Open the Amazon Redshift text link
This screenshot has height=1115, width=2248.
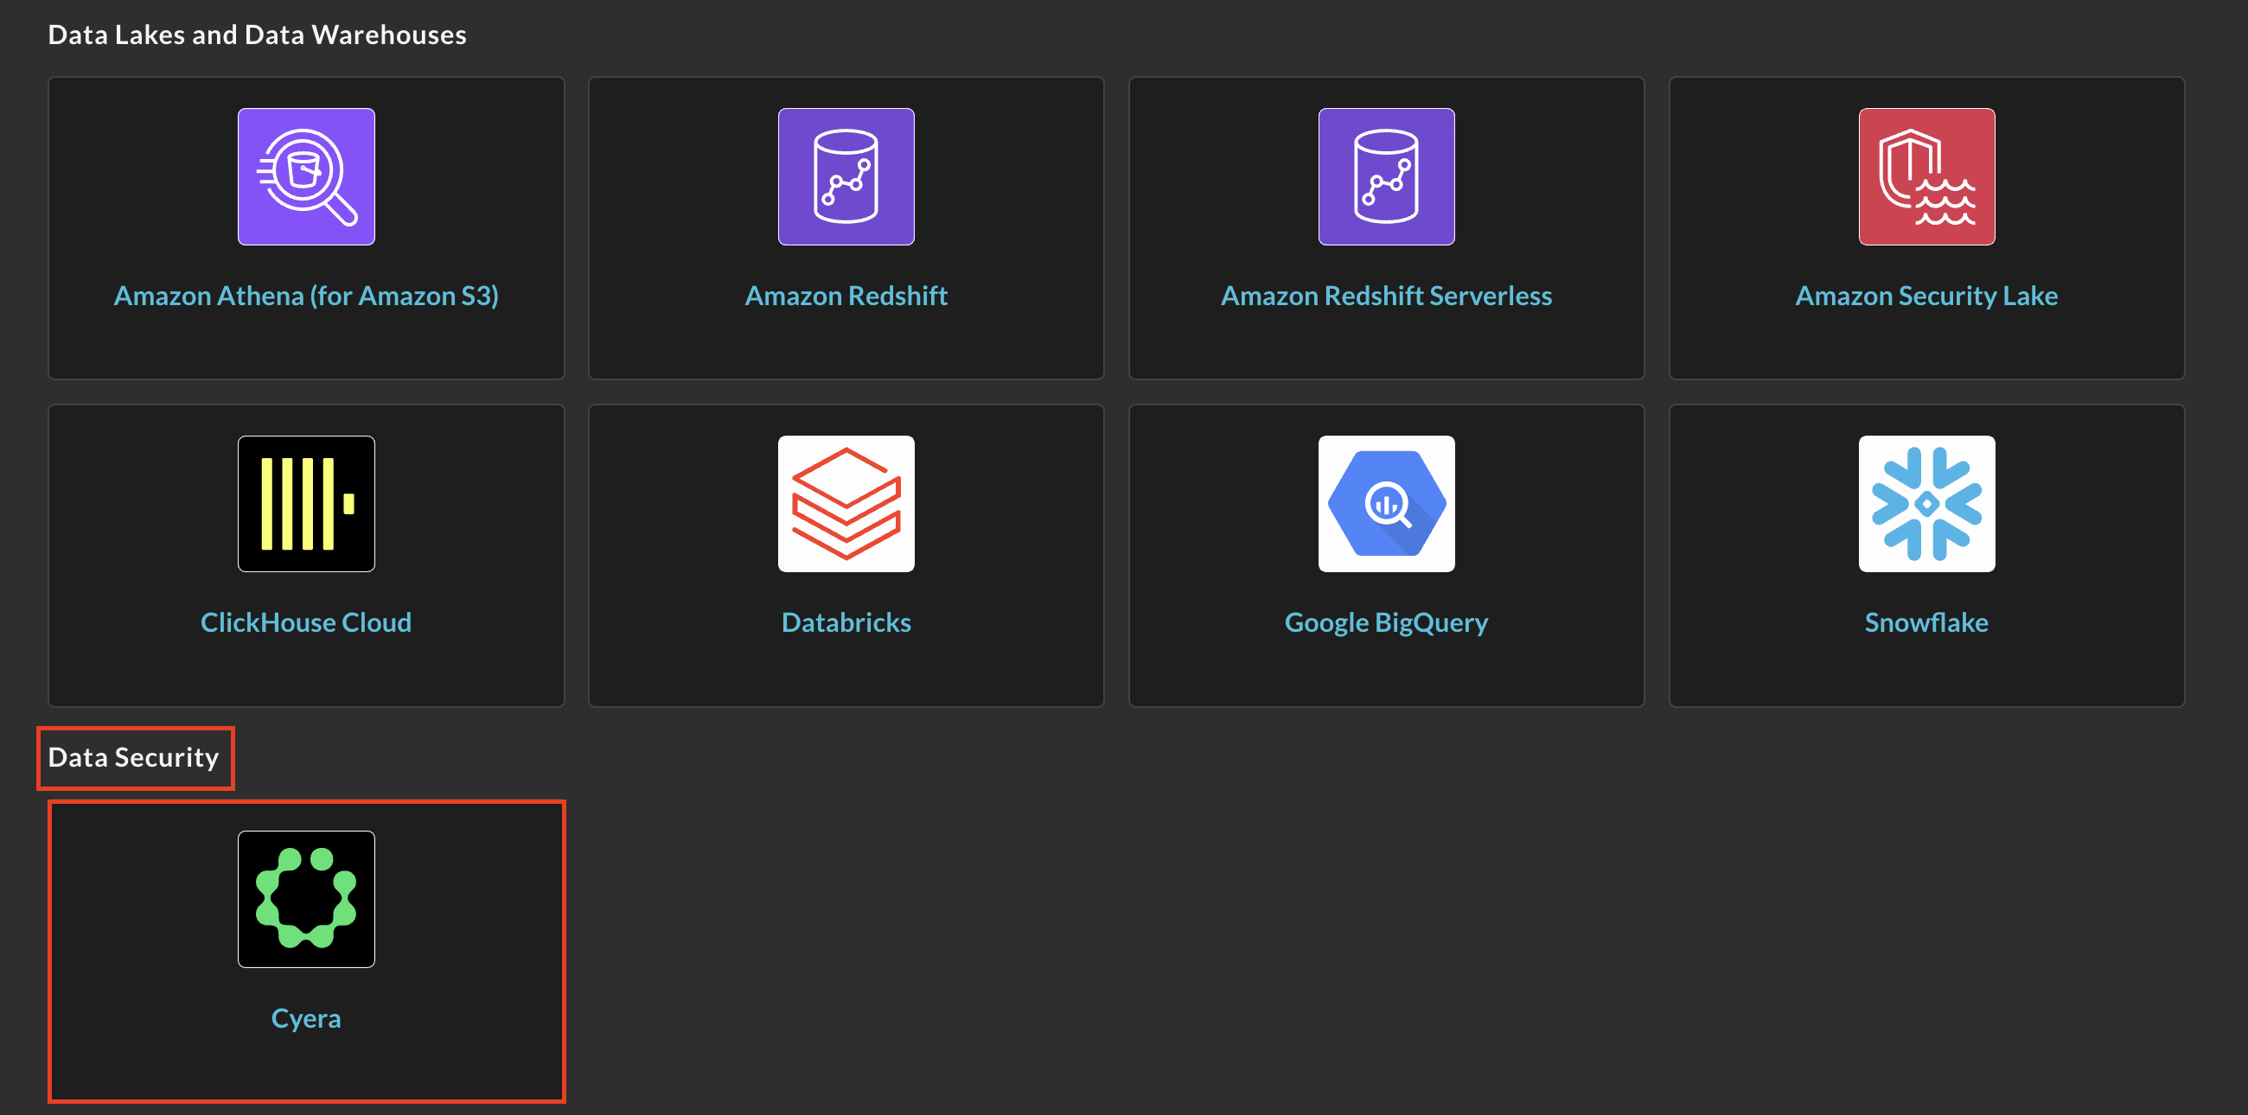click(846, 296)
